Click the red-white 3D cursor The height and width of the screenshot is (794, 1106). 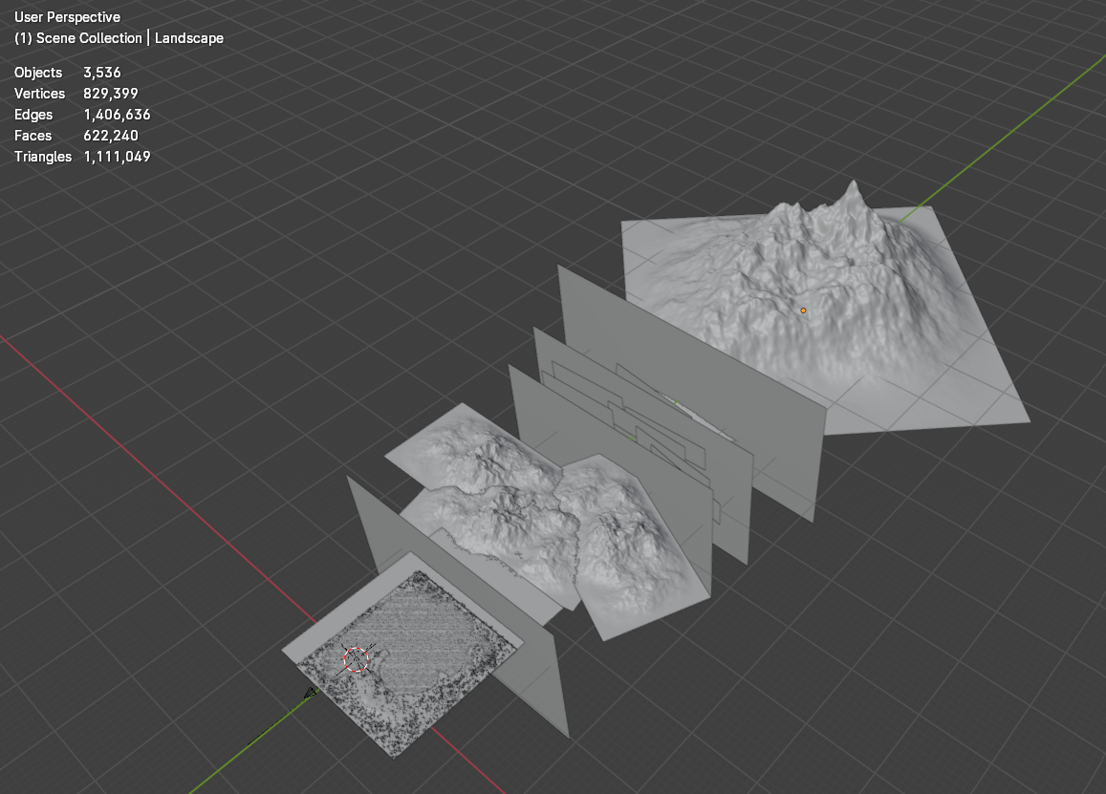point(357,659)
